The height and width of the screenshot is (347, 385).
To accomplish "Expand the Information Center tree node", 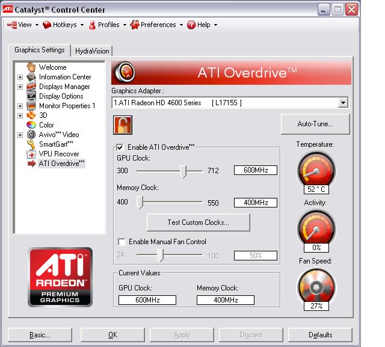I will click(x=20, y=77).
